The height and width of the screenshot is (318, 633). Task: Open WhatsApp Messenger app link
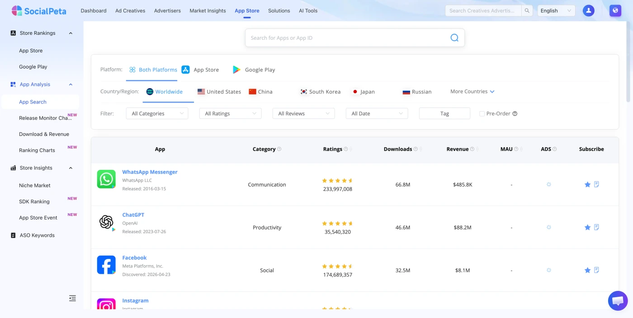click(150, 172)
